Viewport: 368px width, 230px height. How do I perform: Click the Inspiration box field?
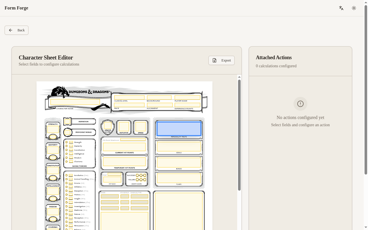coord(68,122)
